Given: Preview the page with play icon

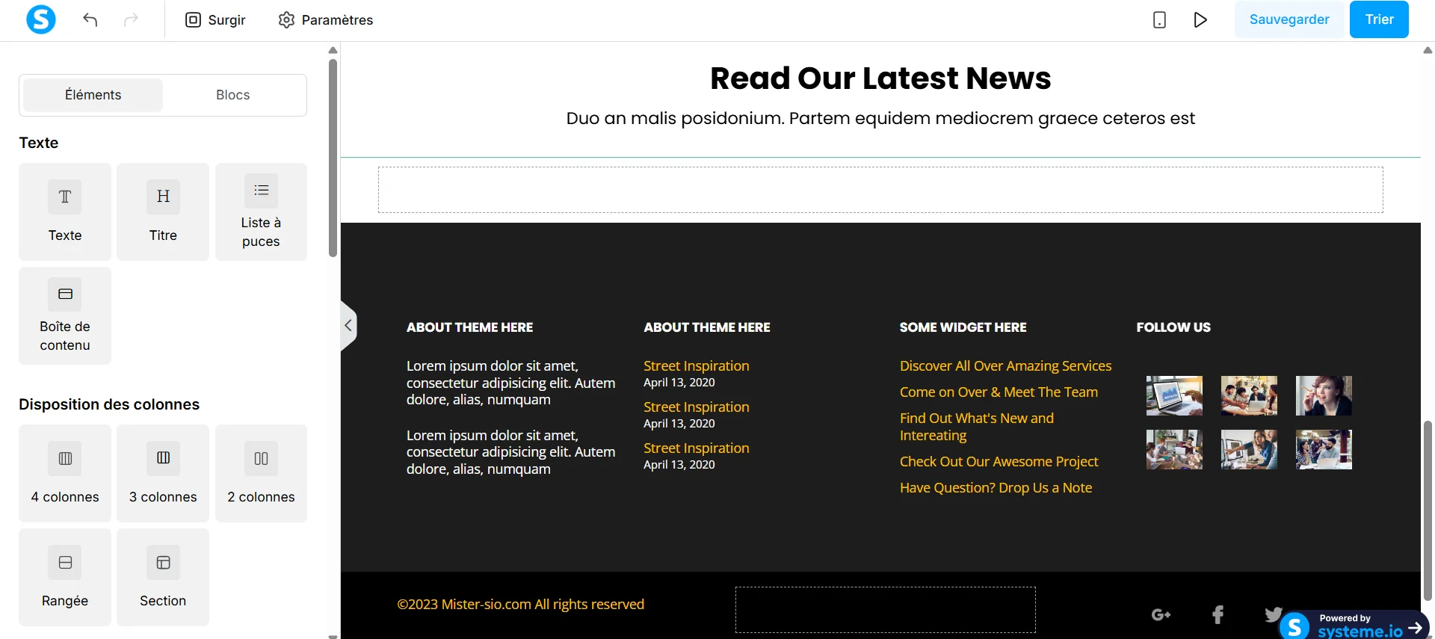Looking at the screenshot, I should [x=1200, y=19].
